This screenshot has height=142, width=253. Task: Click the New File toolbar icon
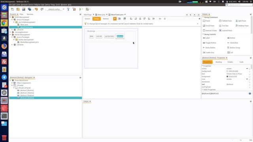12,9
